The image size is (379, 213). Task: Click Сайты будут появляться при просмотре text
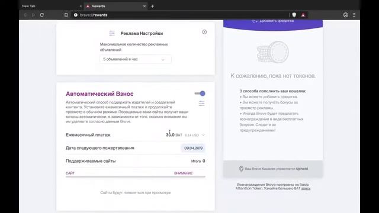136,192
